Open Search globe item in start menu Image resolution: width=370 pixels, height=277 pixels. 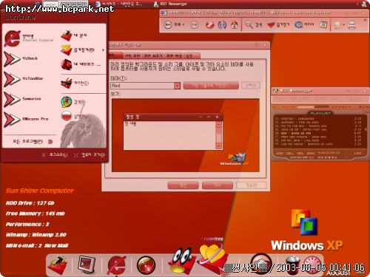[73, 102]
